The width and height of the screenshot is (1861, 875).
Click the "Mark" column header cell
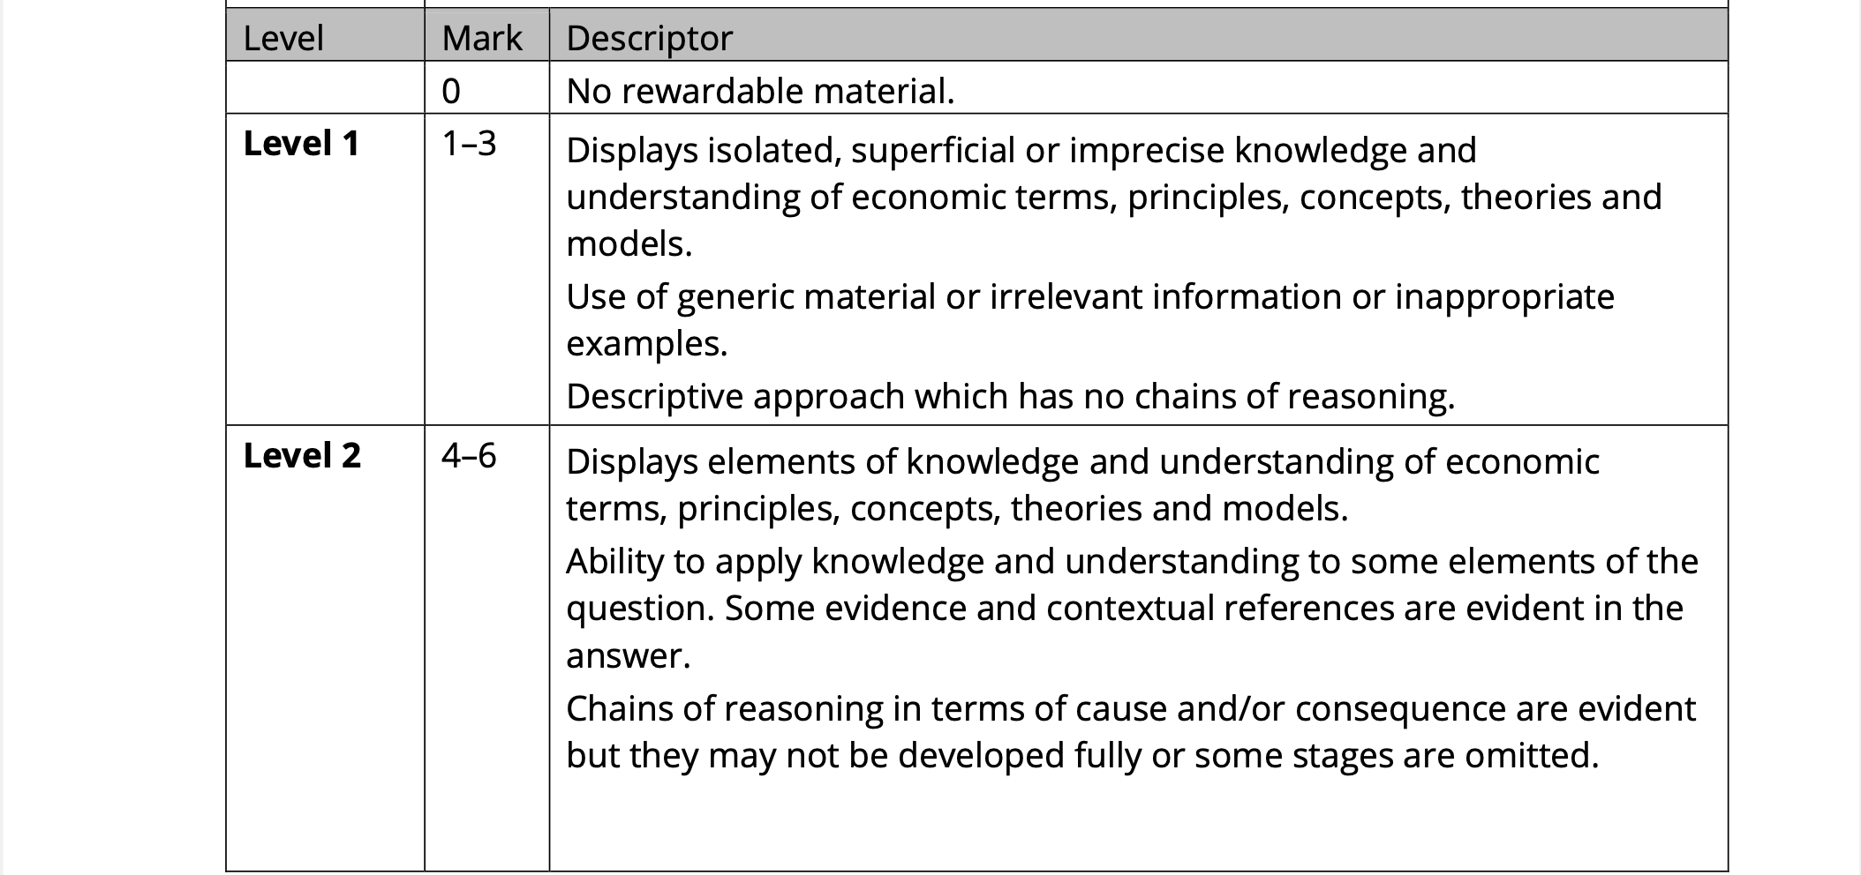click(x=482, y=38)
